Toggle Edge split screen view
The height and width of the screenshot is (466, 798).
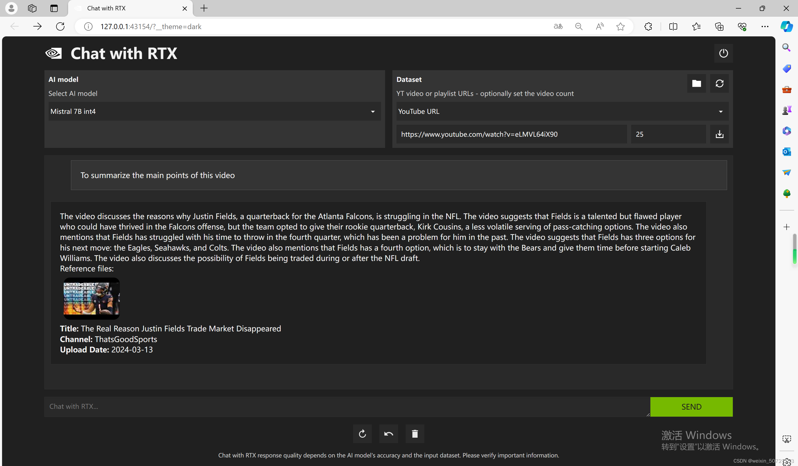tap(673, 27)
